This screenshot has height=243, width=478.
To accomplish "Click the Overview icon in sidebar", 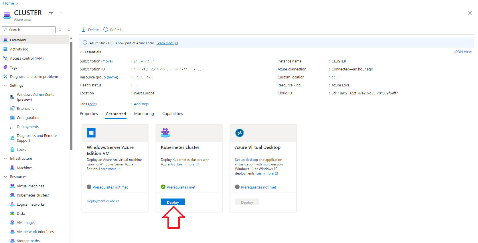I will click(x=5, y=40).
